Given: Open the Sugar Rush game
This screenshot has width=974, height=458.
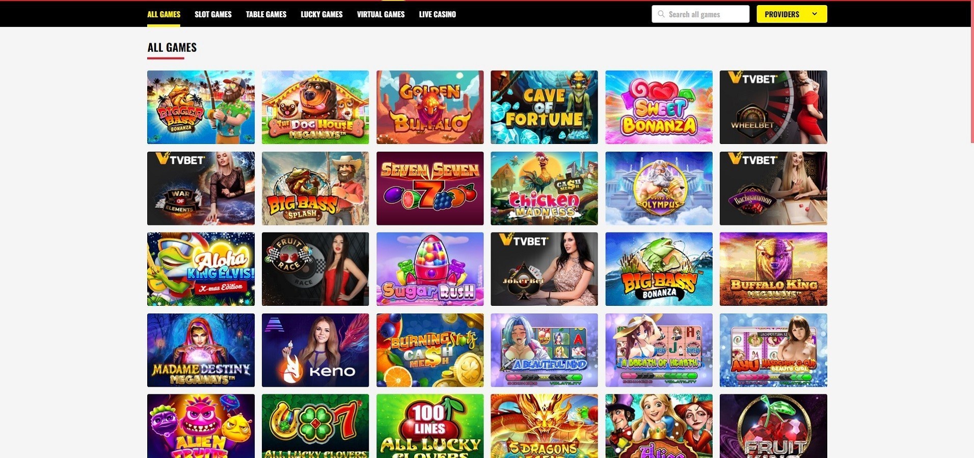Looking at the screenshot, I should click(x=430, y=269).
